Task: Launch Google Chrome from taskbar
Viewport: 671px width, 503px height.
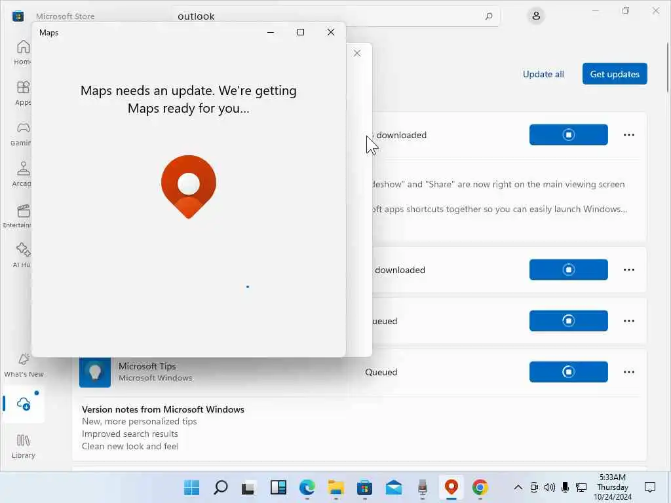Action: click(x=480, y=487)
